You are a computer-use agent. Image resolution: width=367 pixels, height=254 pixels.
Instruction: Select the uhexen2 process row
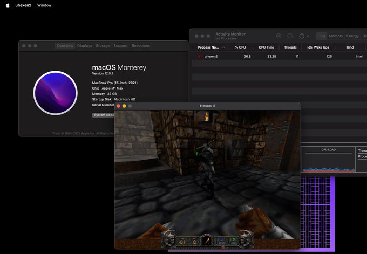click(x=280, y=57)
